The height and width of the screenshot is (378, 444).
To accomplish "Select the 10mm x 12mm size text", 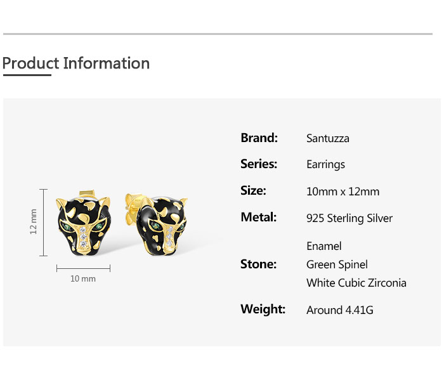I will pyautogui.click(x=343, y=192).
